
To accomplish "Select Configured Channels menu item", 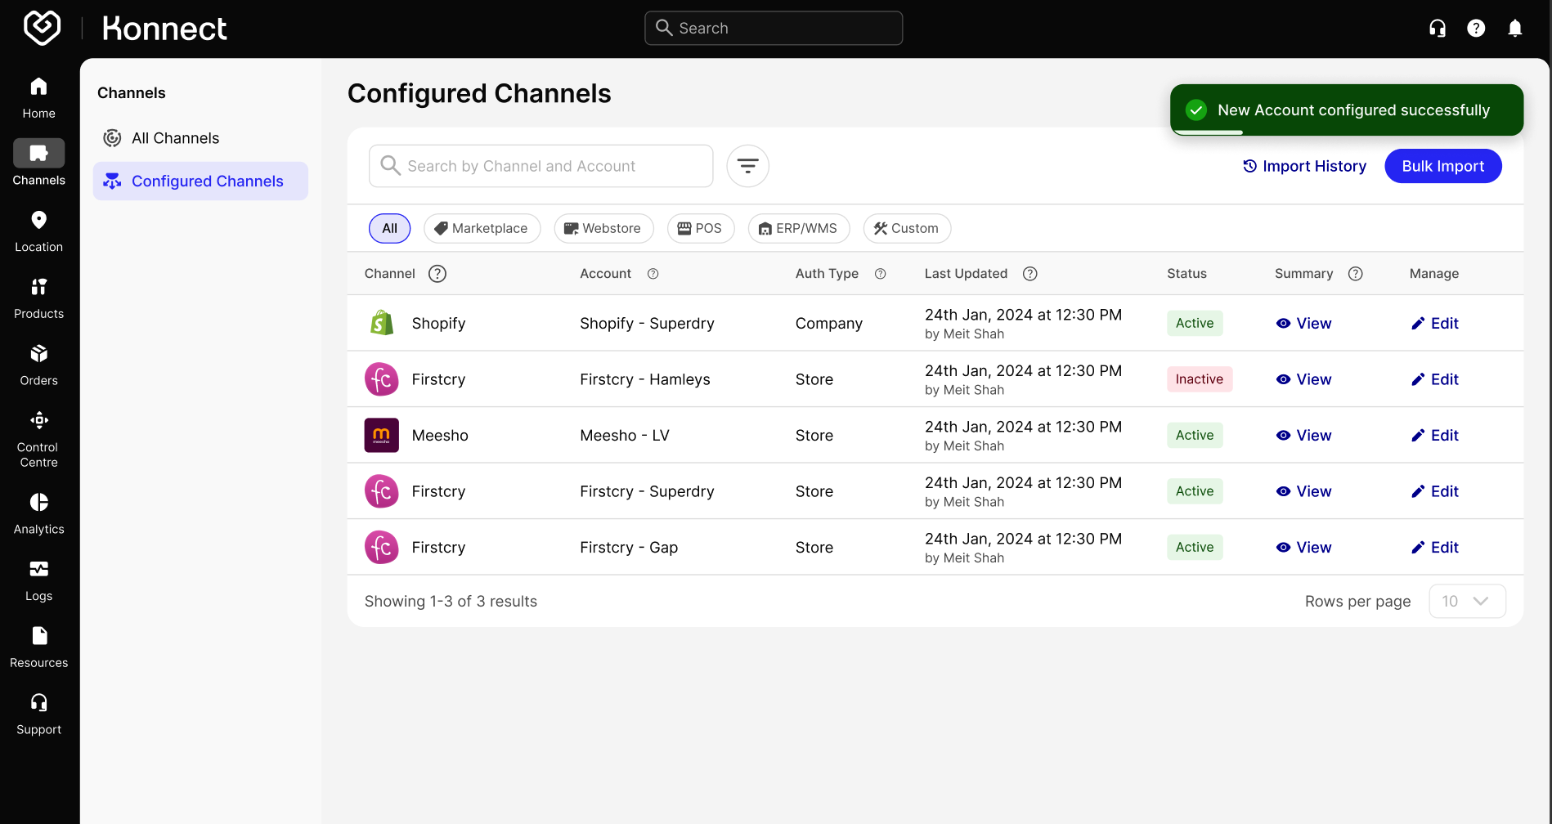I will coord(200,181).
